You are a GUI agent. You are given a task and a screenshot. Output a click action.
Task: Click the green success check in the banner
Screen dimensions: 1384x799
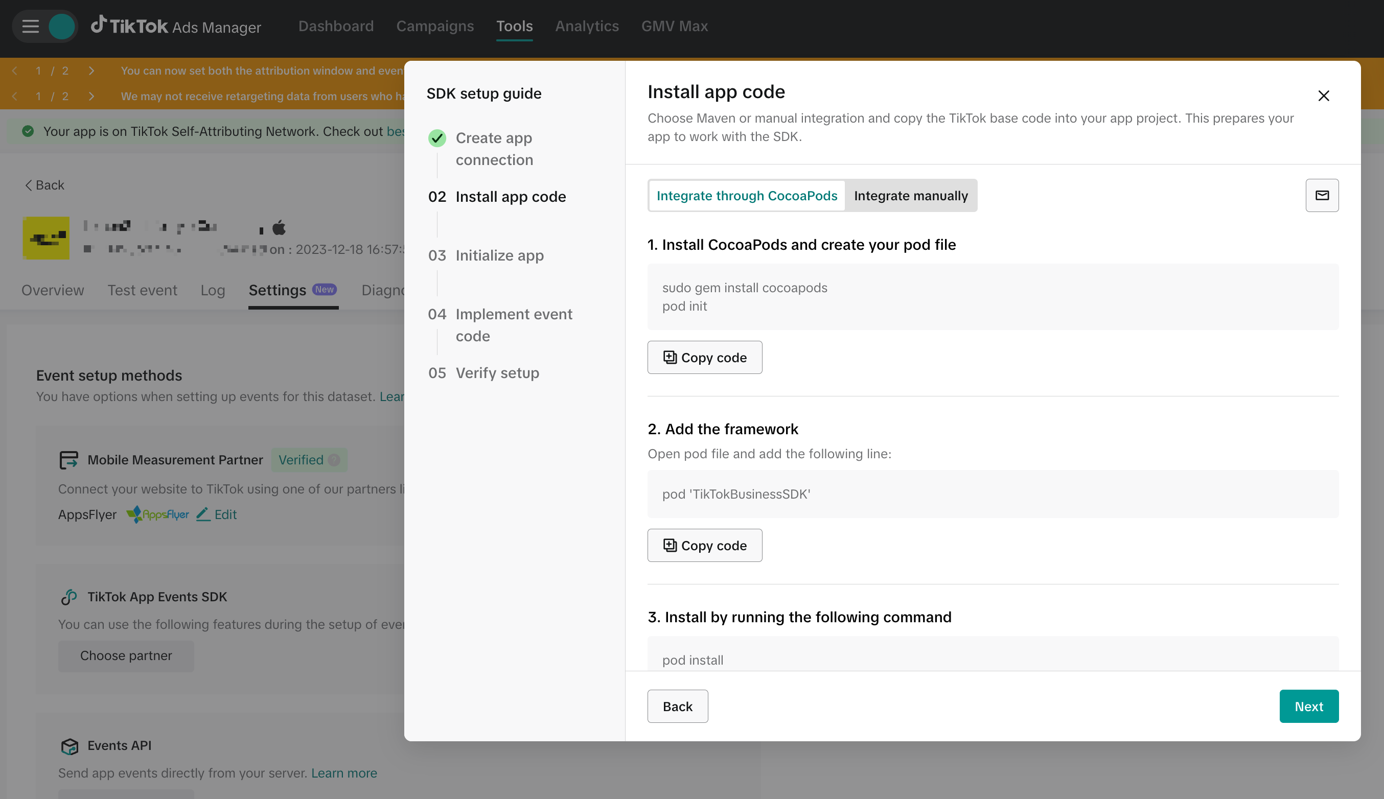(28, 131)
